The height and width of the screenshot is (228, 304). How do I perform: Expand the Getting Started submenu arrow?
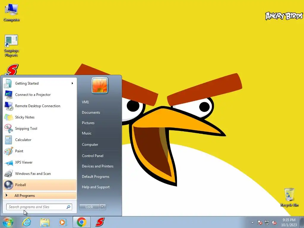[72, 83]
